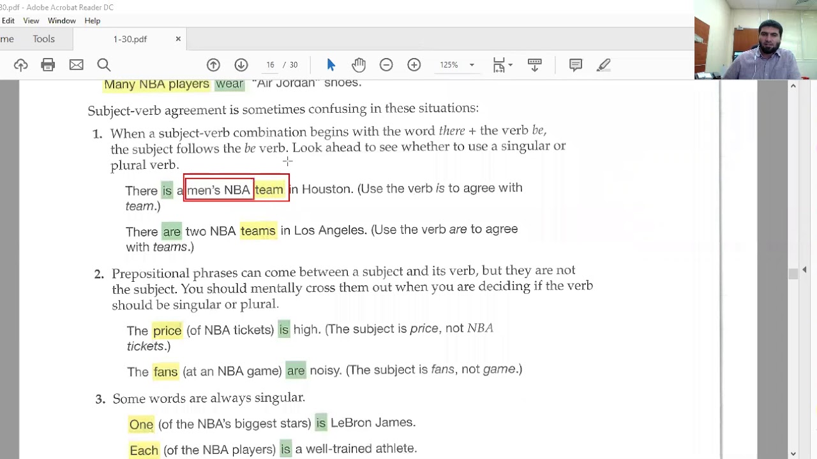Expand the fit page options arrow
Viewport: 817px width, 459px height.
click(x=511, y=65)
